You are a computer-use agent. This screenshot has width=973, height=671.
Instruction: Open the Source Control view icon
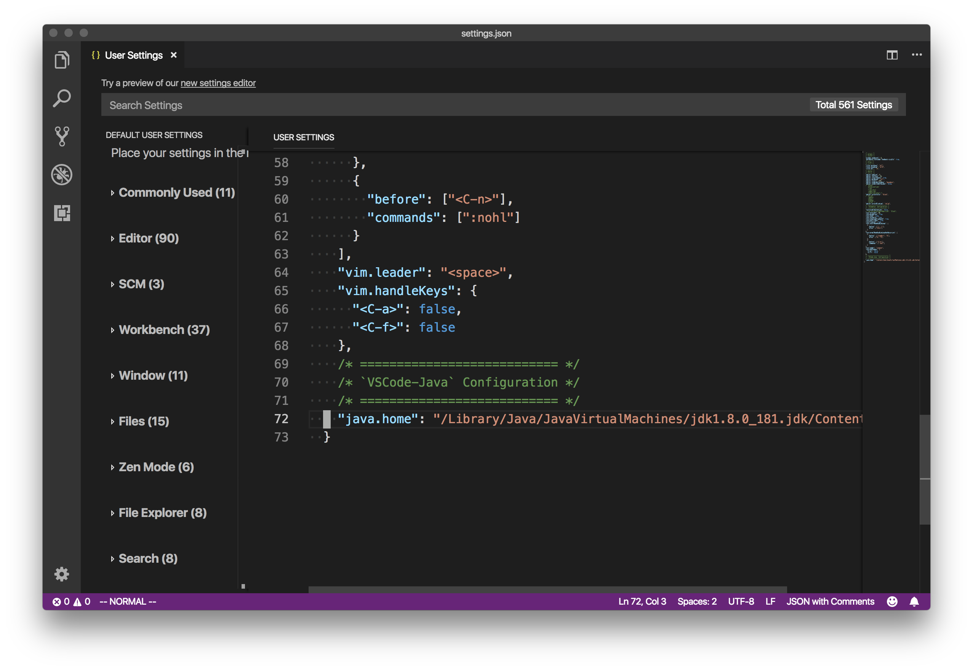point(62,136)
